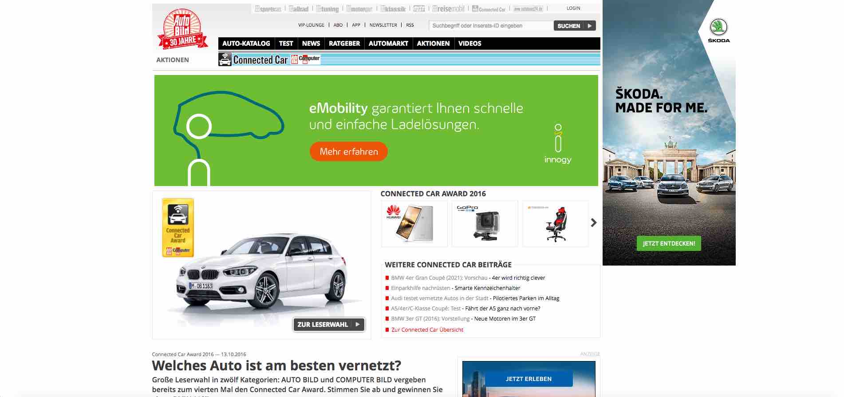Open the BMW 4er Gran Coupé (2021) article link
The height and width of the screenshot is (397, 844).
(x=468, y=278)
